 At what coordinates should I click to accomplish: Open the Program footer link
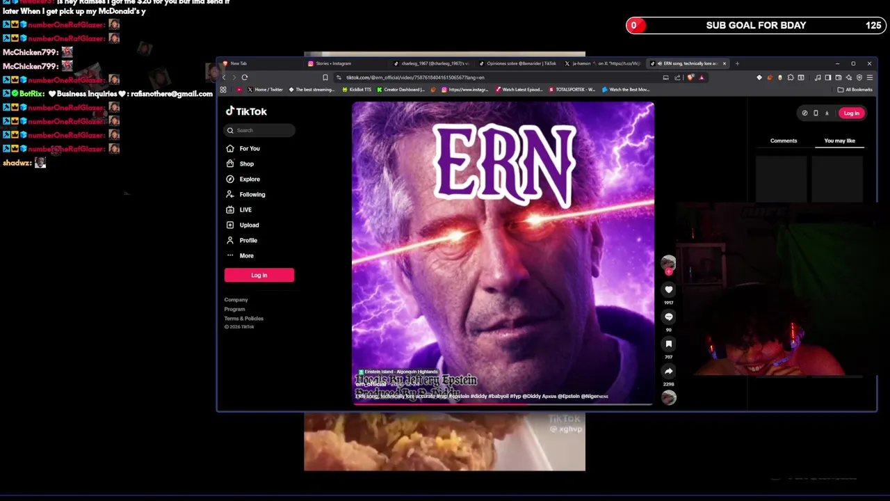234,309
